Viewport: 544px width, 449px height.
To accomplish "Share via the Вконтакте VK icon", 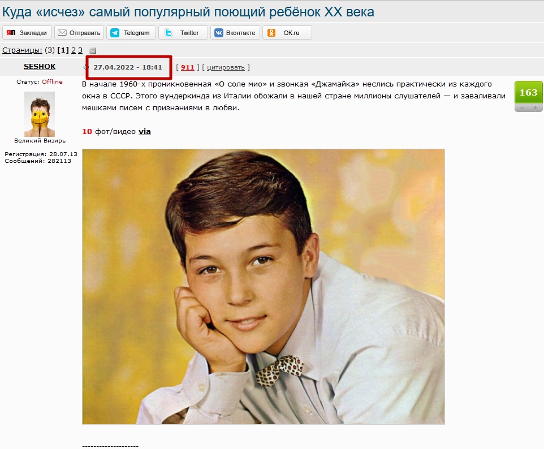I will (219, 33).
